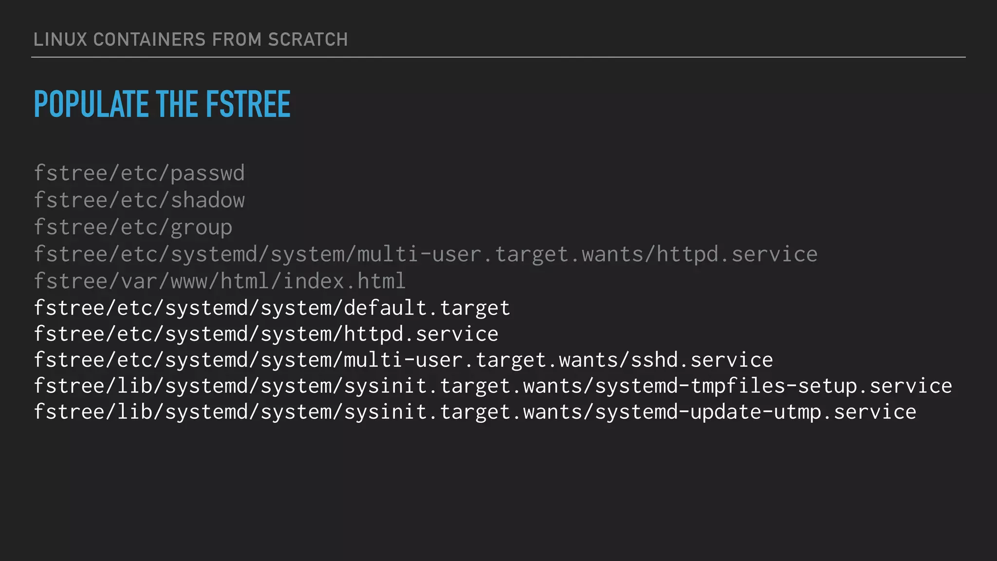997x561 pixels.
Task: Select the sshd.service path line
Action: point(403,360)
